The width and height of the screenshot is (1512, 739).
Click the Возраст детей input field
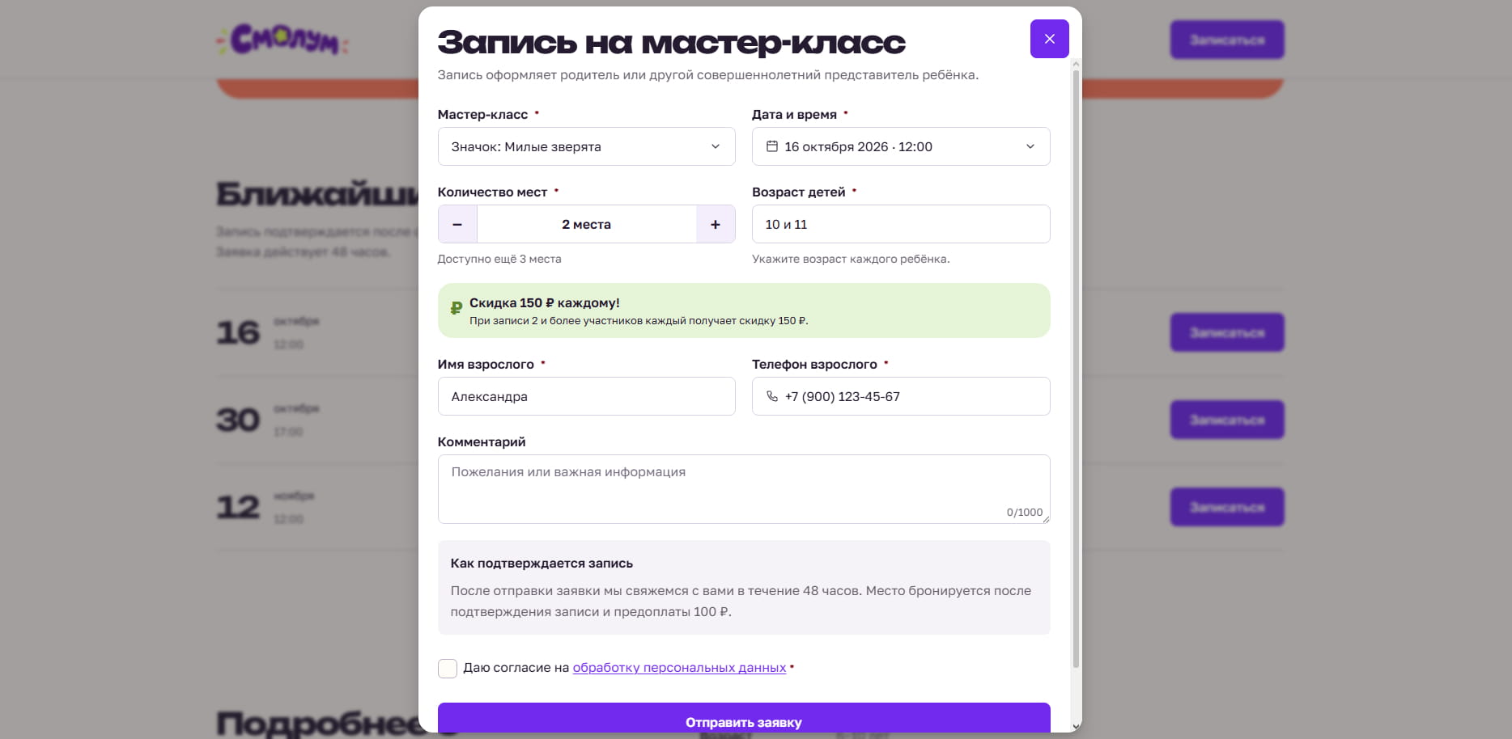pyautogui.click(x=901, y=224)
